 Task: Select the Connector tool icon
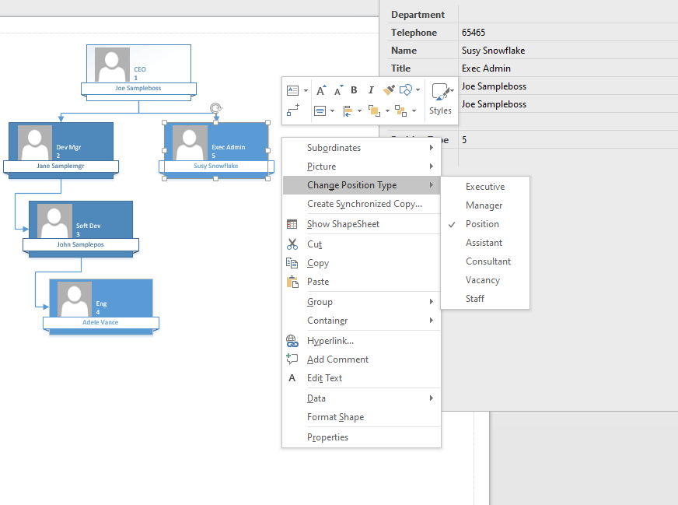coord(292,110)
